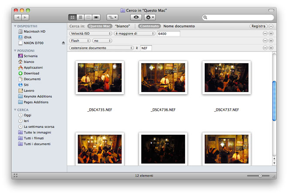Click the Spotlight search field
This screenshot has width=288, height=195.
click(238, 17)
